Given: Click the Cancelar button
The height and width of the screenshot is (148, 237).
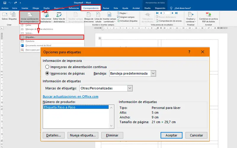Looking at the screenshot, I should tap(196, 135).
